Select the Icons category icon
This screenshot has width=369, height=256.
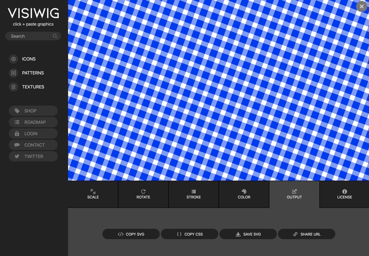point(14,59)
